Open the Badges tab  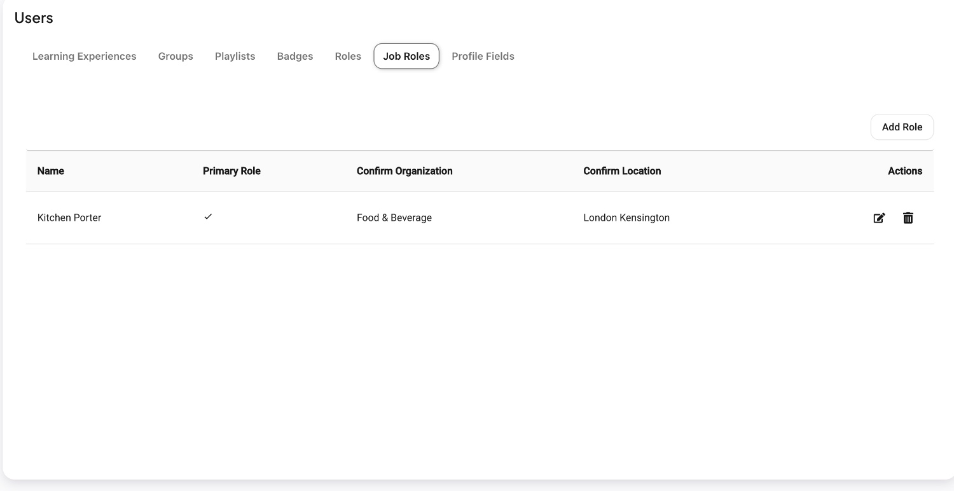[x=295, y=56]
